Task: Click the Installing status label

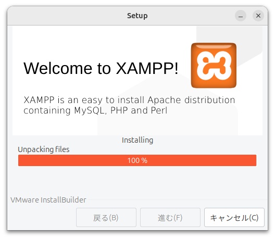Action: click(x=137, y=140)
